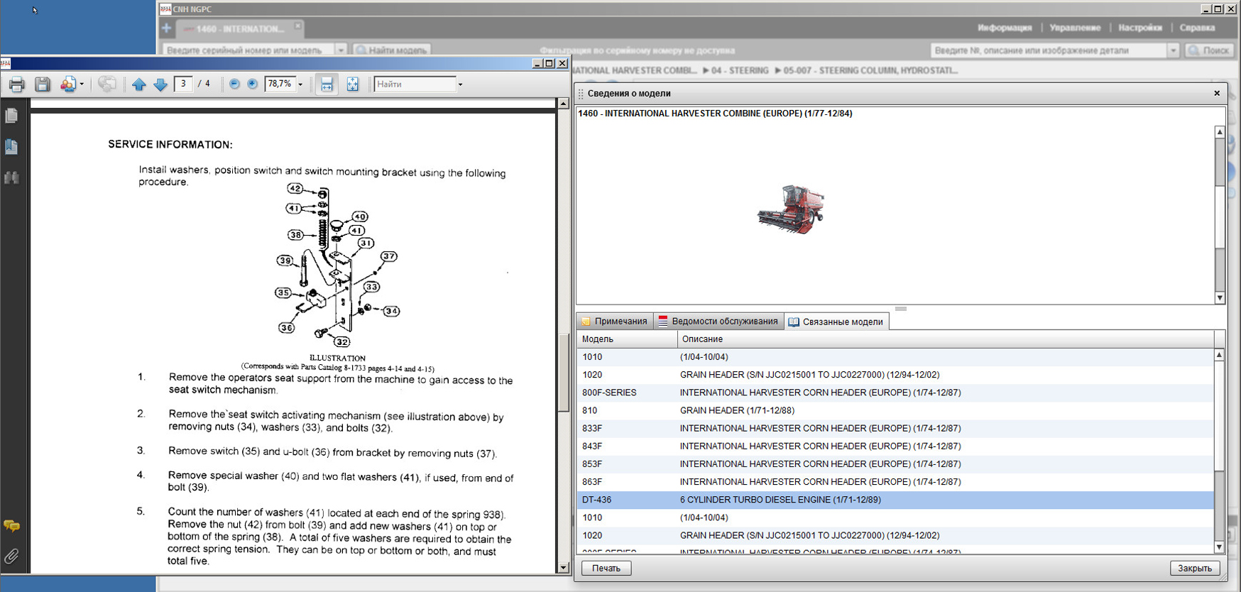The image size is (1241, 592).
Task: Open the bookmarks sidebar panel
Action: pos(11,147)
